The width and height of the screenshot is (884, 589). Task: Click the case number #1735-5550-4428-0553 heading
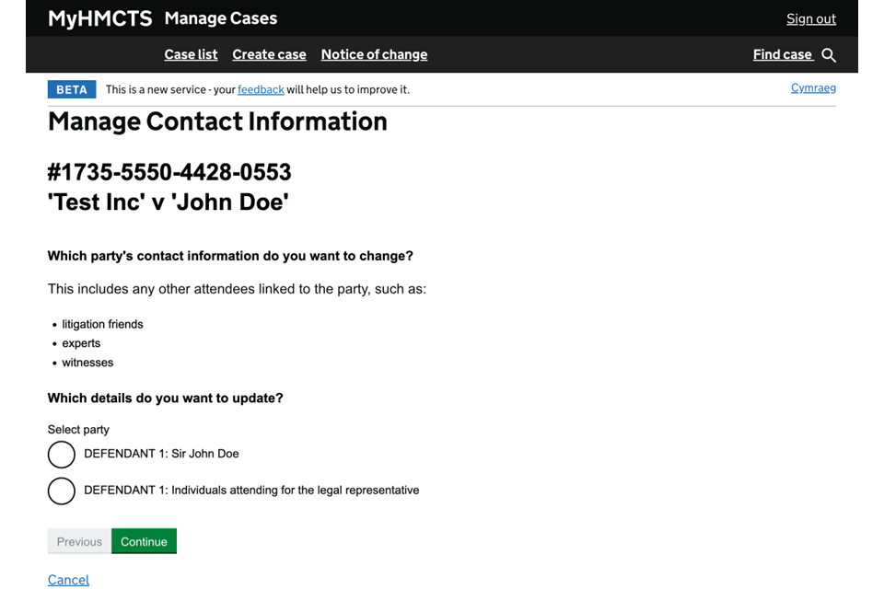tap(169, 172)
